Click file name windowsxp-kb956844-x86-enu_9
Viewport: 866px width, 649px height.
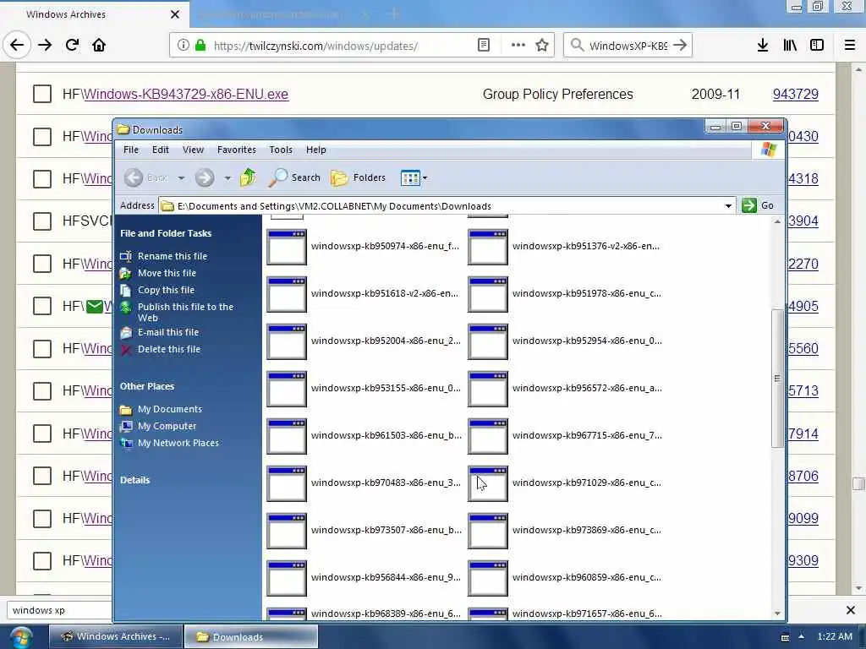(x=386, y=577)
